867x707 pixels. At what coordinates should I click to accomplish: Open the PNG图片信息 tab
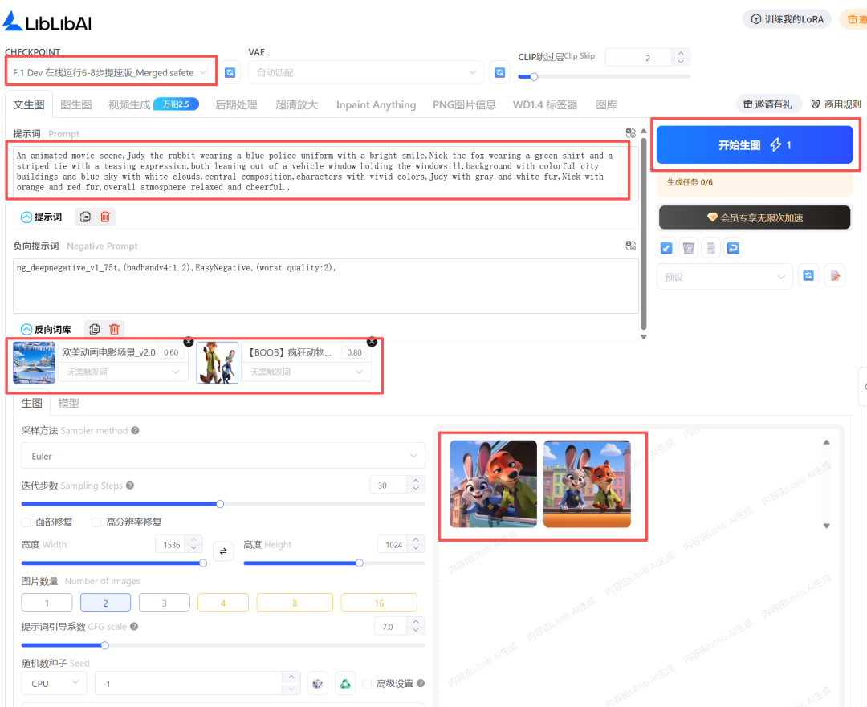464,104
